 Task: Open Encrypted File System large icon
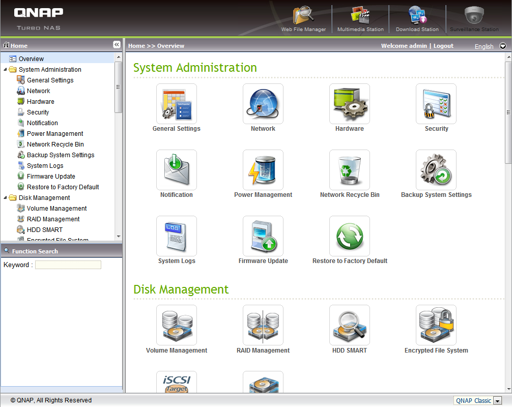pyautogui.click(x=436, y=325)
